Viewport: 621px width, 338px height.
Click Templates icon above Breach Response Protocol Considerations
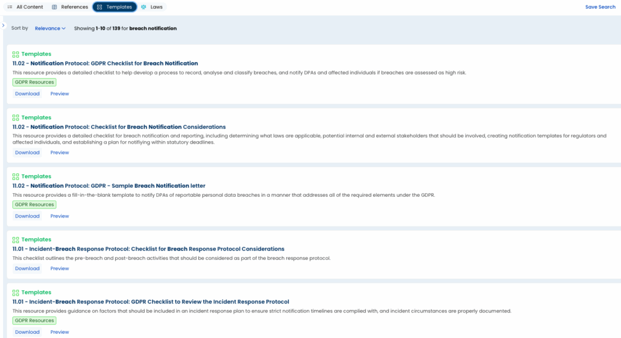click(x=15, y=240)
